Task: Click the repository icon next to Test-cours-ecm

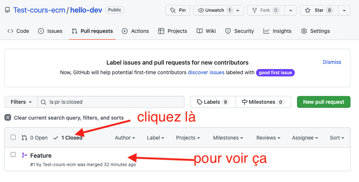Action: click(x=7, y=10)
